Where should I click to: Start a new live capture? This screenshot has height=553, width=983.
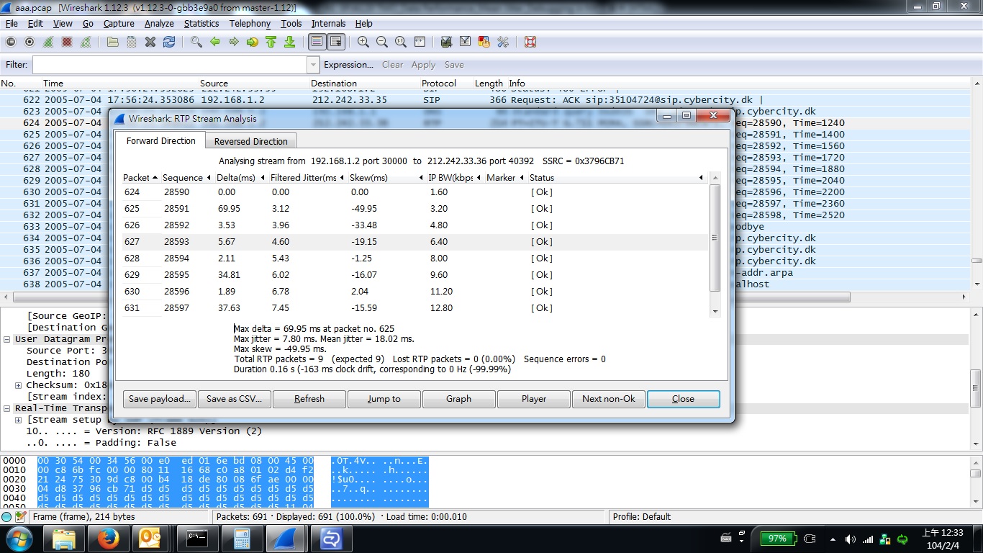point(48,42)
